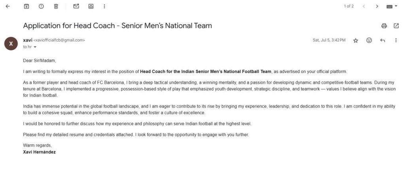This screenshot has height=169, width=405.
Task: Expand recipient details next to 'to hr'
Action: [x=35, y=47]
